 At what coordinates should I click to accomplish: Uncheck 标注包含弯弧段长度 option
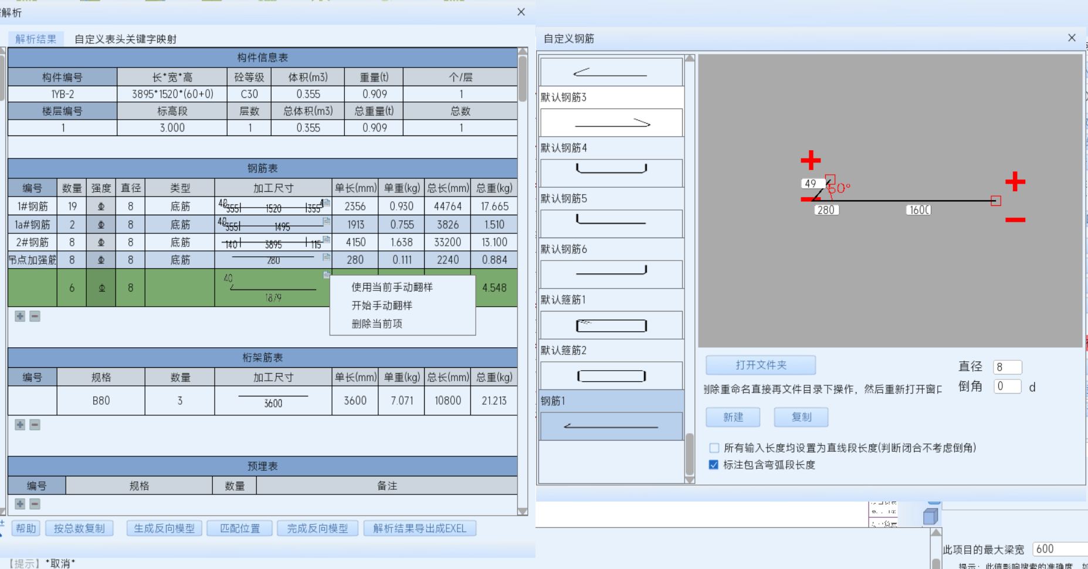pyautogui.click(x=714, y=465)
